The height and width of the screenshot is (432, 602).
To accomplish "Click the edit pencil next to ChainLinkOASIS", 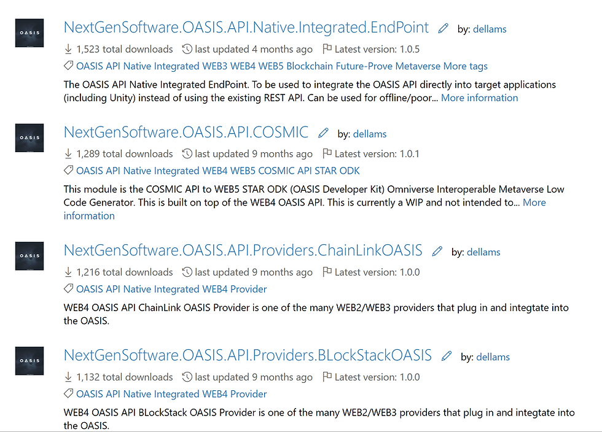I will click(437, 252).
